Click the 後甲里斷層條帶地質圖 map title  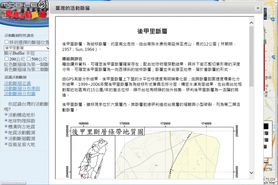tap(108, 132)
